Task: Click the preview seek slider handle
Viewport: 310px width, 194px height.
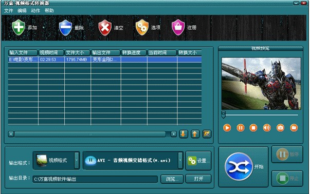Action: tap(224, 114)
